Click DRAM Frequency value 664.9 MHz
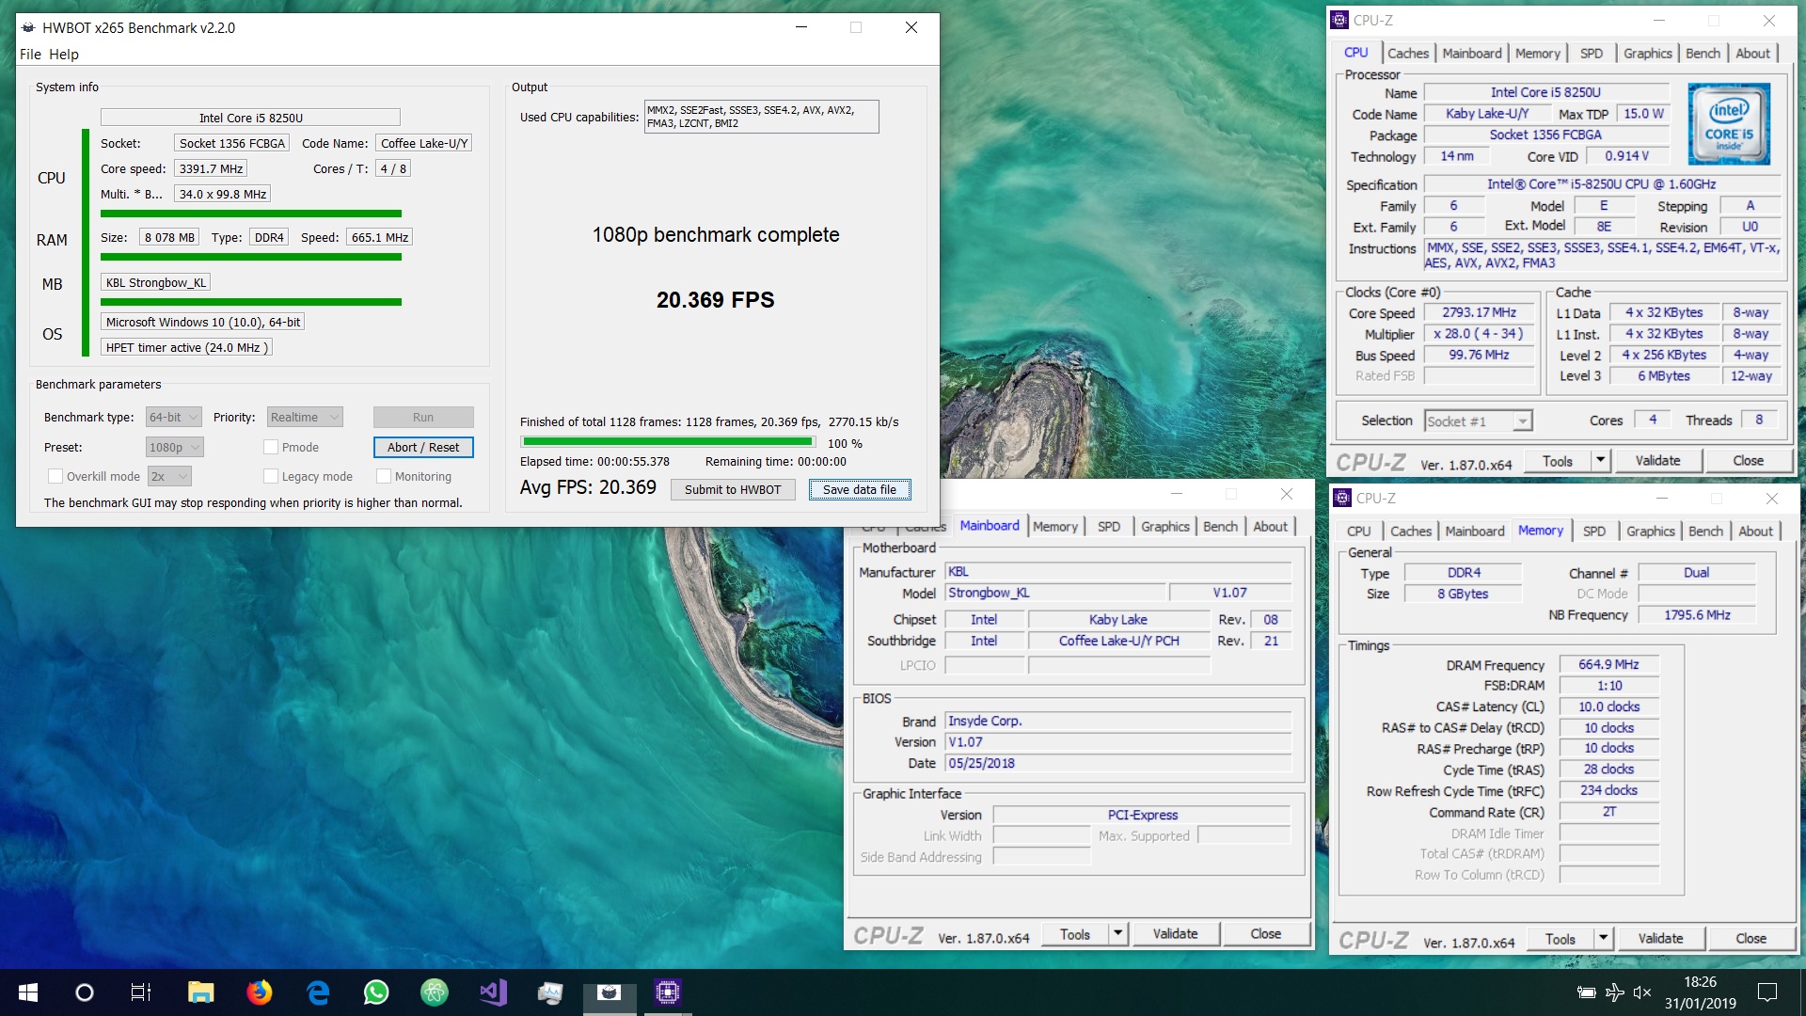1806x1016 pixels. [x=1608, y=664]
